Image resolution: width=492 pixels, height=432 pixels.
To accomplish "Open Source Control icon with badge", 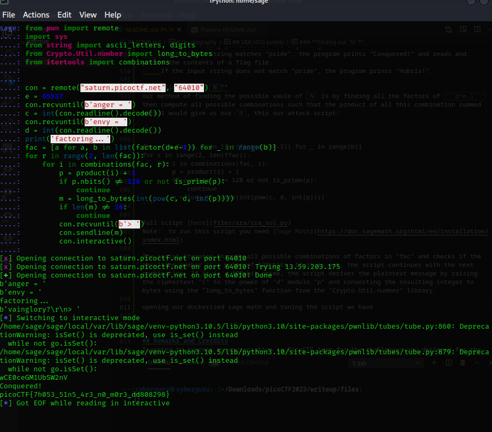I will 9,80.
